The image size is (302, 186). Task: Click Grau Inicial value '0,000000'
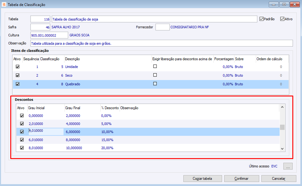coord(36,116)
